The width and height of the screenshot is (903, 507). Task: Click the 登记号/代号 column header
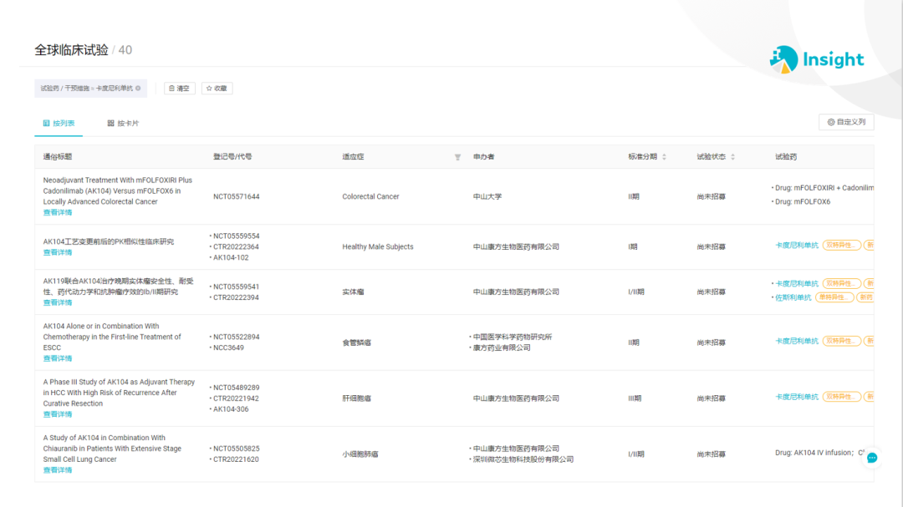point(232,156)
